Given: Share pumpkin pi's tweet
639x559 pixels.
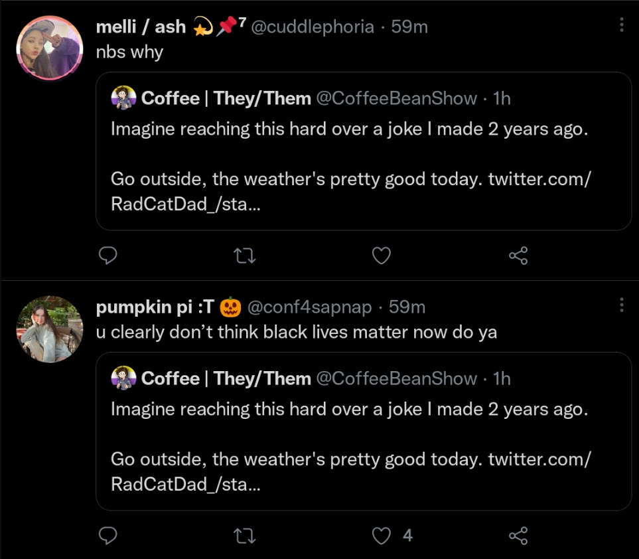Looking at the screenshot, I should coord(518,536).
